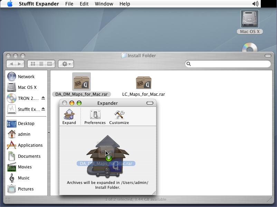Open the Window menu
The image size is (277, 207).
point(104,4)
